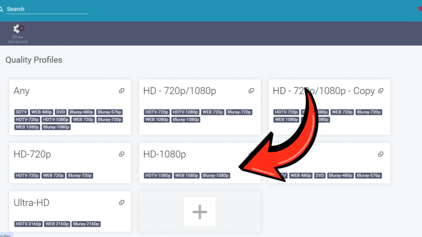Screen dimensions: 422x237
Task: Click the SDTV tag in Any profile
Action: (21, 112)
